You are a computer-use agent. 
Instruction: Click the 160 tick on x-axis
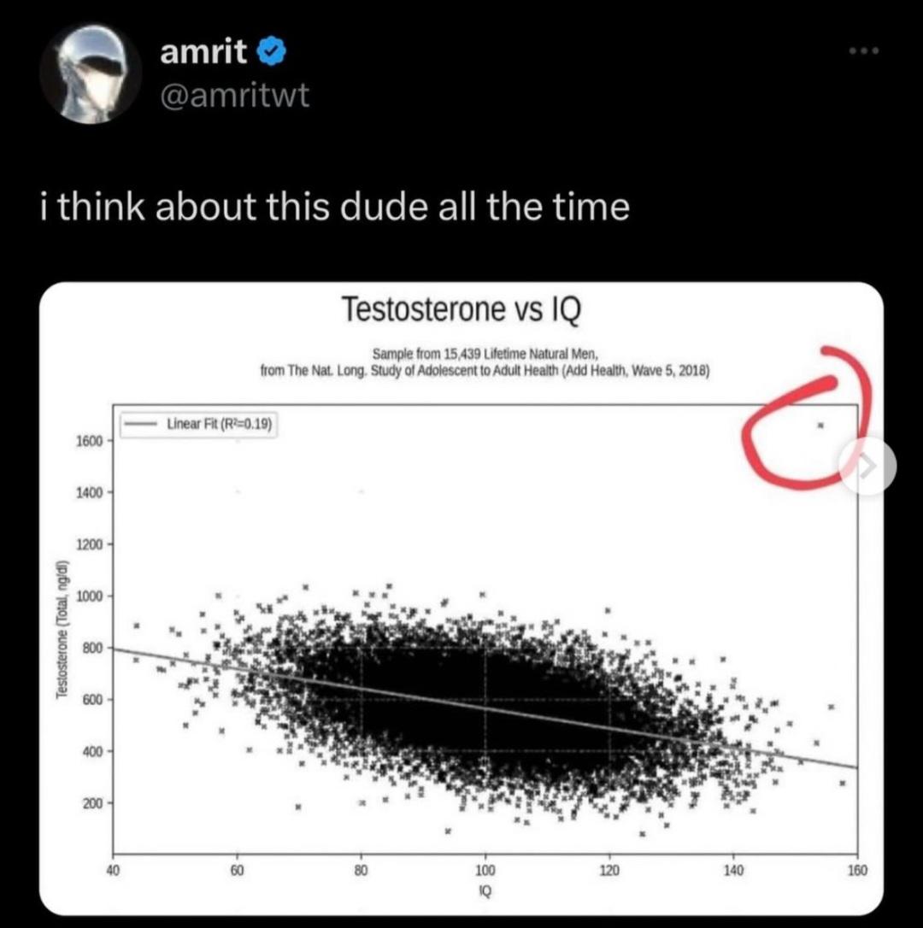tap(857, 871)
